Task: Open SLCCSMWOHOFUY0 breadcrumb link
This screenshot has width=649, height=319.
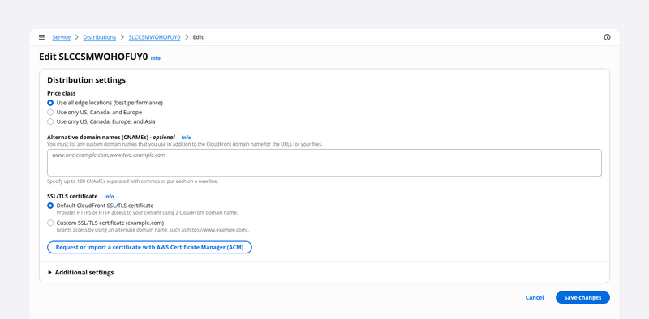Action: tap(154, 37)
